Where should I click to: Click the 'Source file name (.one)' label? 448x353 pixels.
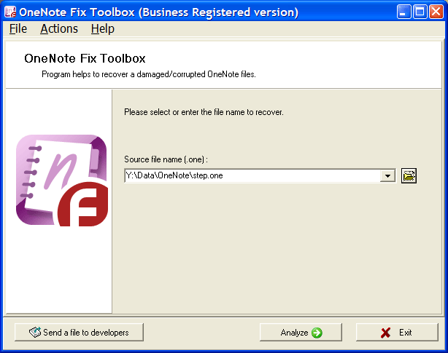point(166,159)
